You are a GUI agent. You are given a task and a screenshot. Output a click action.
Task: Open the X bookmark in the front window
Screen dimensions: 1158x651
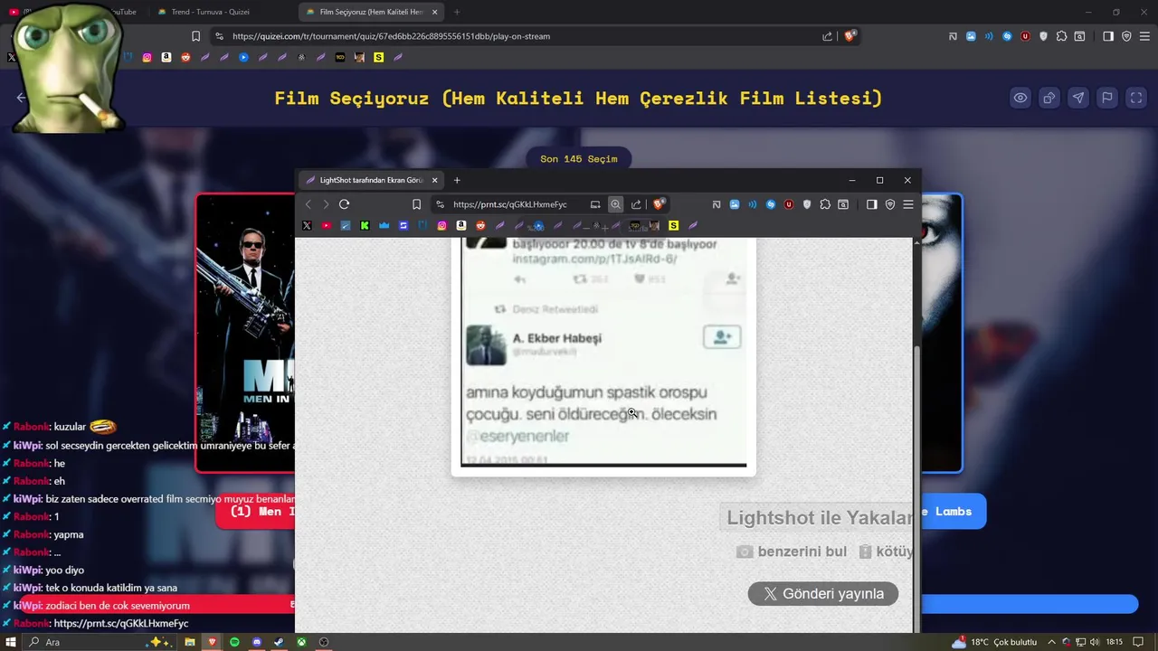307,225
